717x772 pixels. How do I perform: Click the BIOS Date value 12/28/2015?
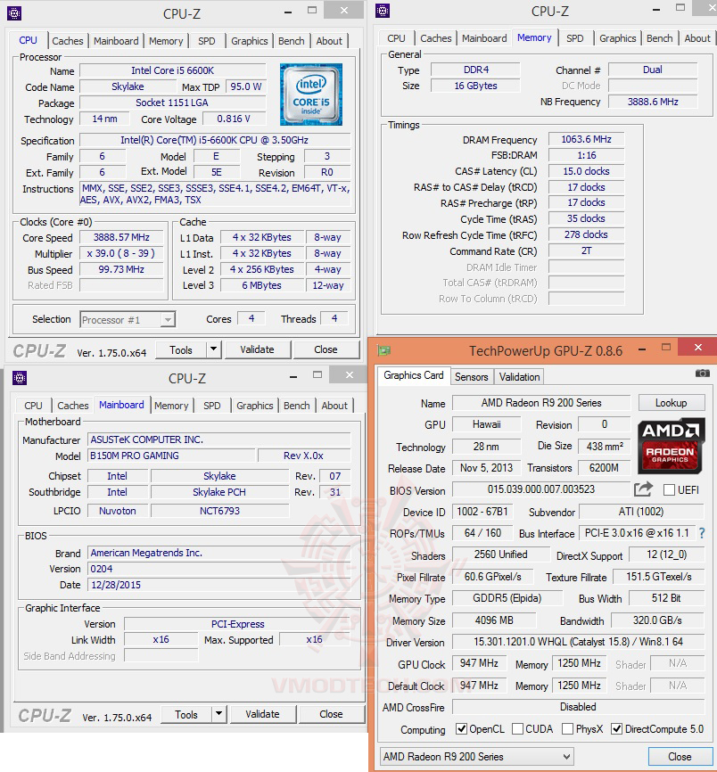(x=218, y=585)
